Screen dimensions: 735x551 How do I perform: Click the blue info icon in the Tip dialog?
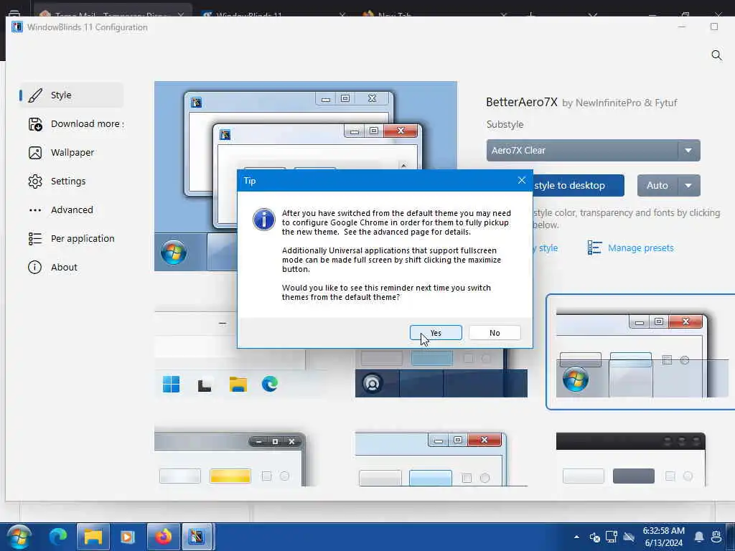(x=264, y=220)
